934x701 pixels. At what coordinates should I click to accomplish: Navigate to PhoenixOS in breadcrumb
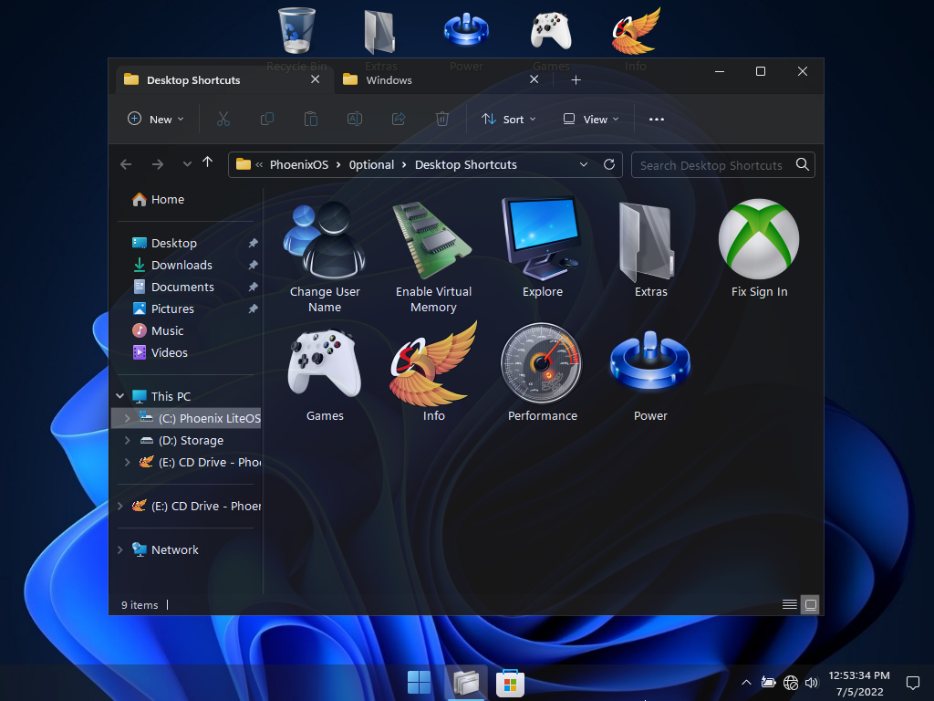[299, 164]
